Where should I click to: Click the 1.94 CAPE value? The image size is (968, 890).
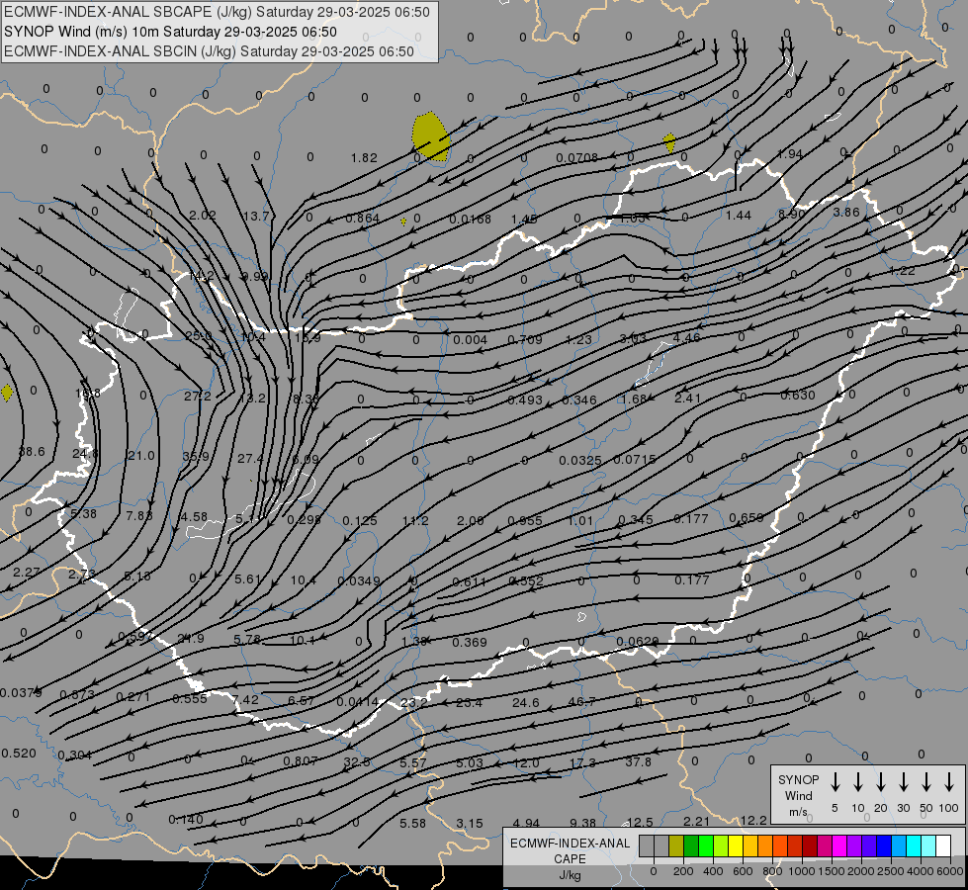click(790, 154)
